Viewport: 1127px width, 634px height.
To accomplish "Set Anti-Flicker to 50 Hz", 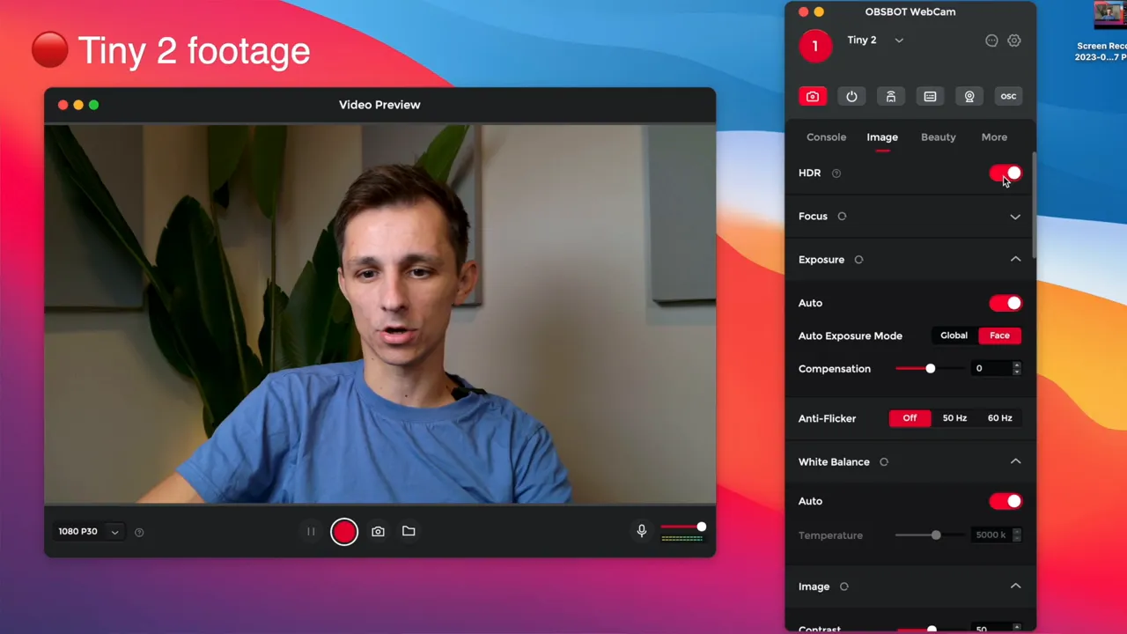I will pyautogui.click(x=954, y=418).
